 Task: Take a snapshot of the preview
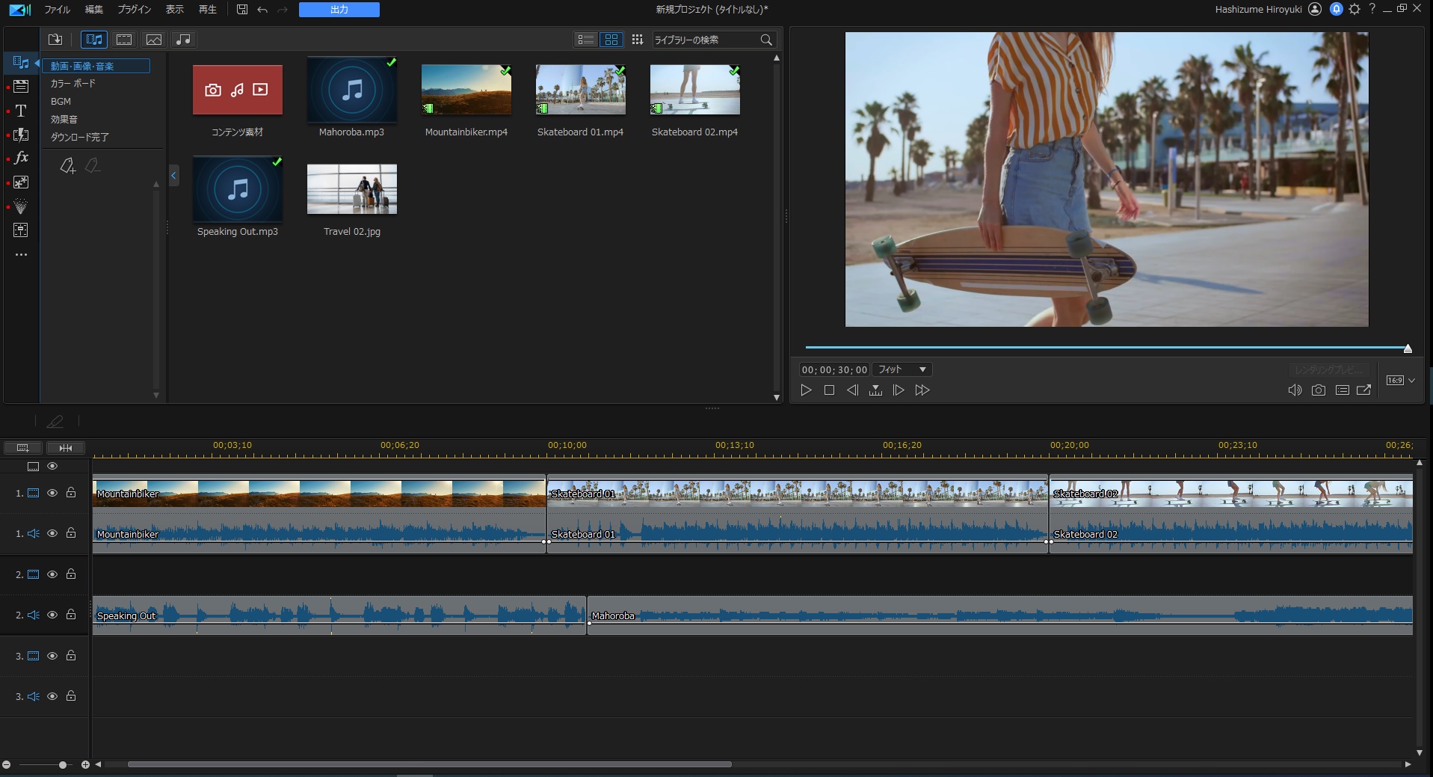[x=1319, y=390]
